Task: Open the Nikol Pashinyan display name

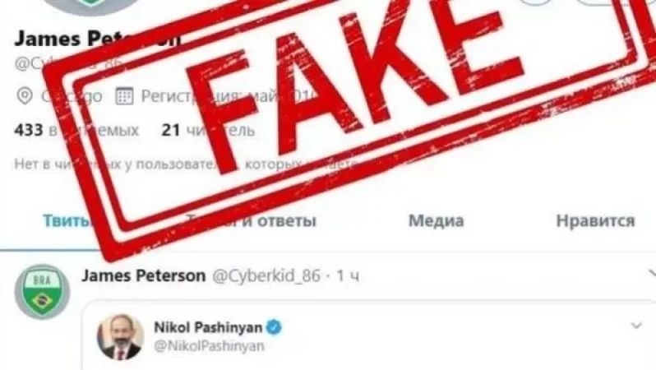Action: (x=208, y=327)
